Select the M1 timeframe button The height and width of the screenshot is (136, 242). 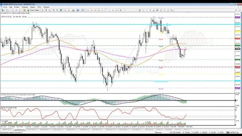88,10
